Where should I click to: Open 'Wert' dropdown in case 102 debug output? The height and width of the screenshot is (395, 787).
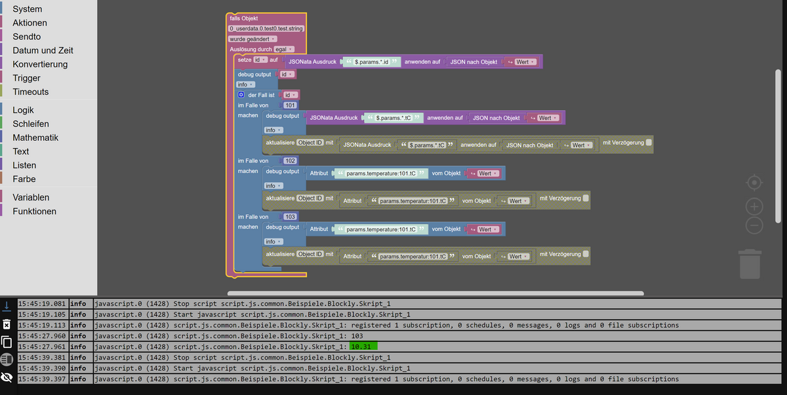pyautogui.click(x=488, y=174)
